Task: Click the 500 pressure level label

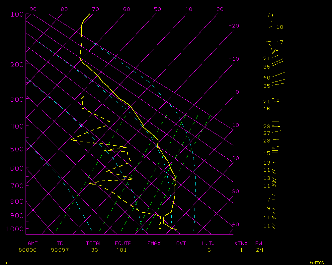Action: tap(17, 149)
